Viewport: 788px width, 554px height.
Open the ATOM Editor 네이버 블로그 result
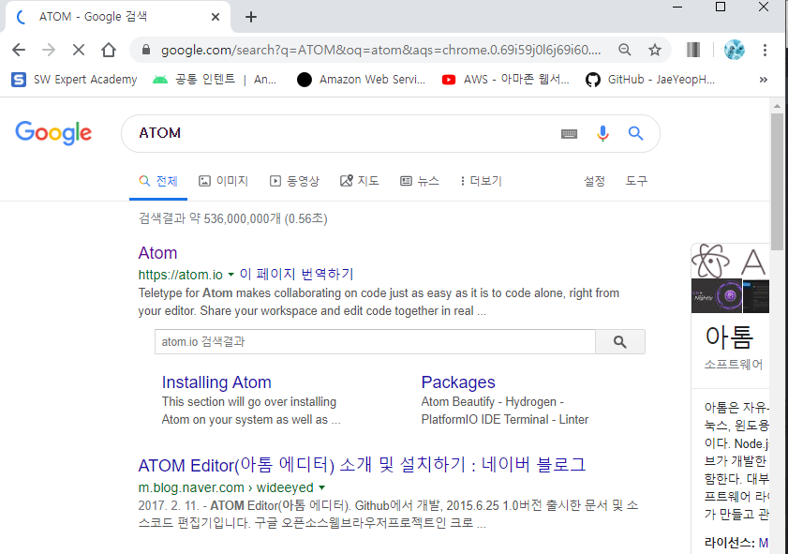click(x=362, y=465)
